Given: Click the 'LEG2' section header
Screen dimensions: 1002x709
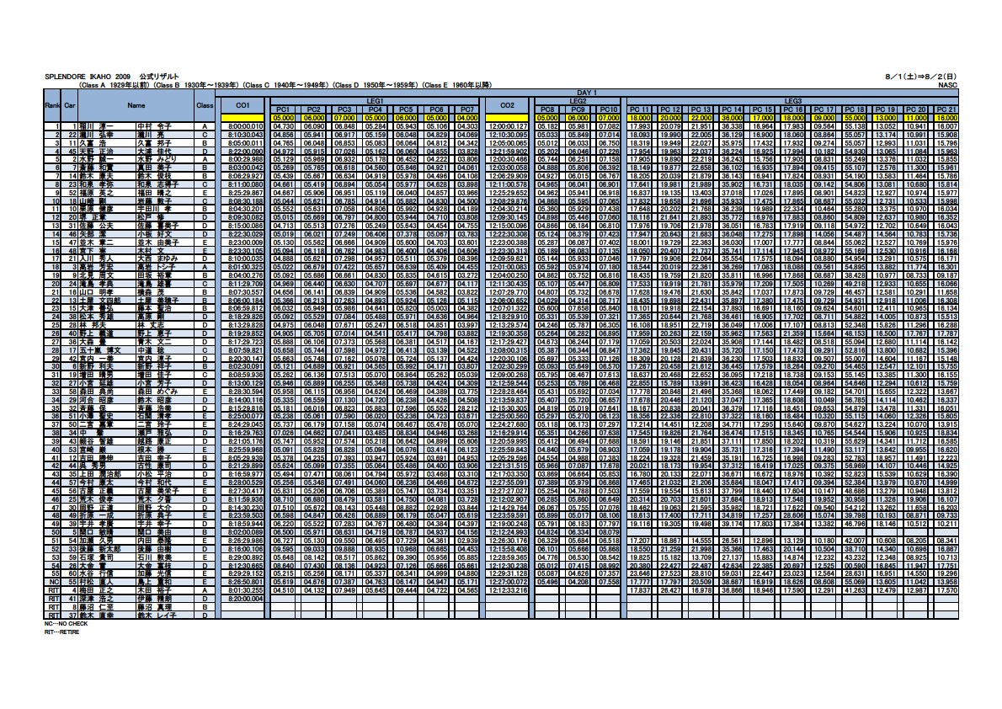Looking at the screenshot, I should click(578, 101).
